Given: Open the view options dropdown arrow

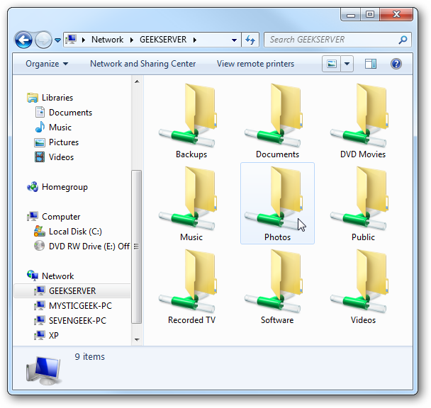Looking at the screenshot, I should coord(347,64).
